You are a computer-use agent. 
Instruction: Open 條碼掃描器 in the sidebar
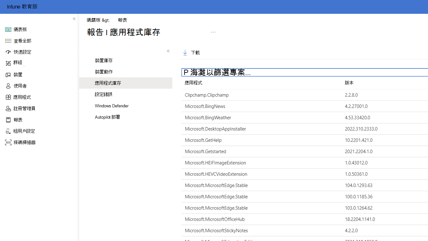point(25,142)
